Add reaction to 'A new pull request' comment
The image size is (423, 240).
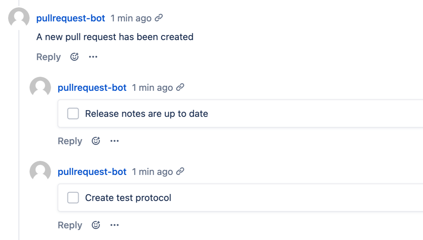pos(74,57)
